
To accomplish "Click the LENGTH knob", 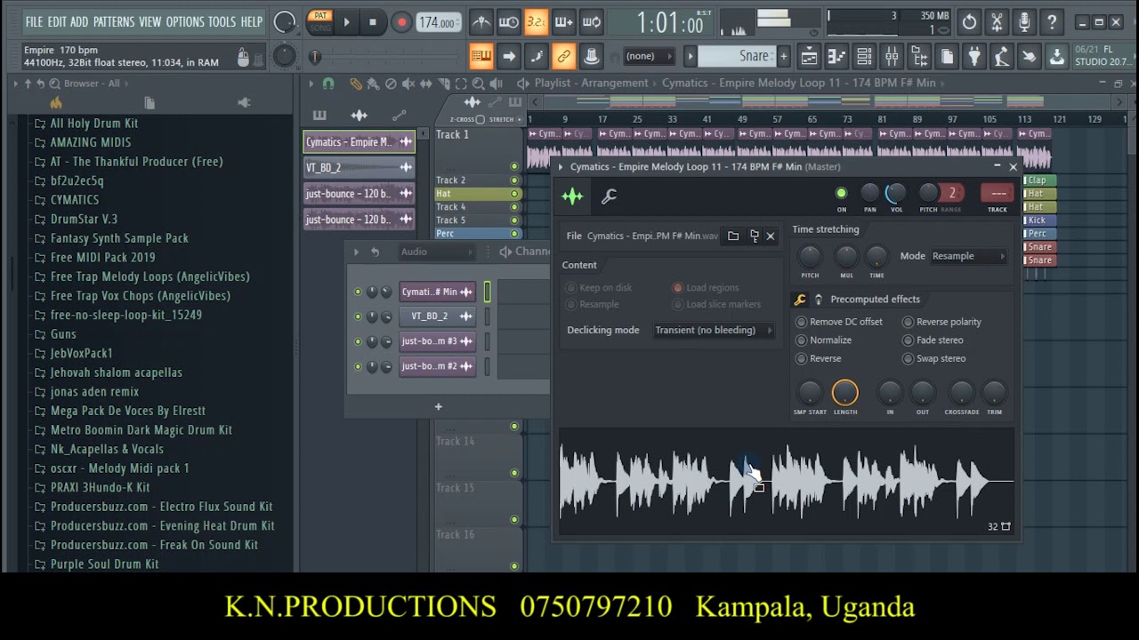I will (845, 392).
